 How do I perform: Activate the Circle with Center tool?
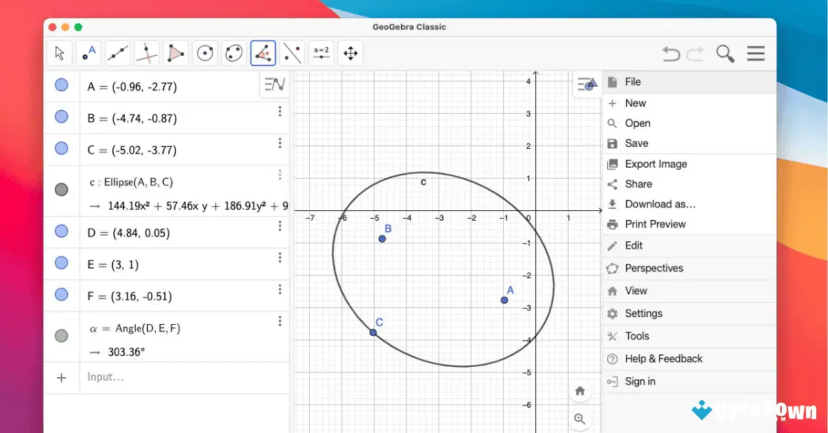pyautogui.click(x=204, y=52)
